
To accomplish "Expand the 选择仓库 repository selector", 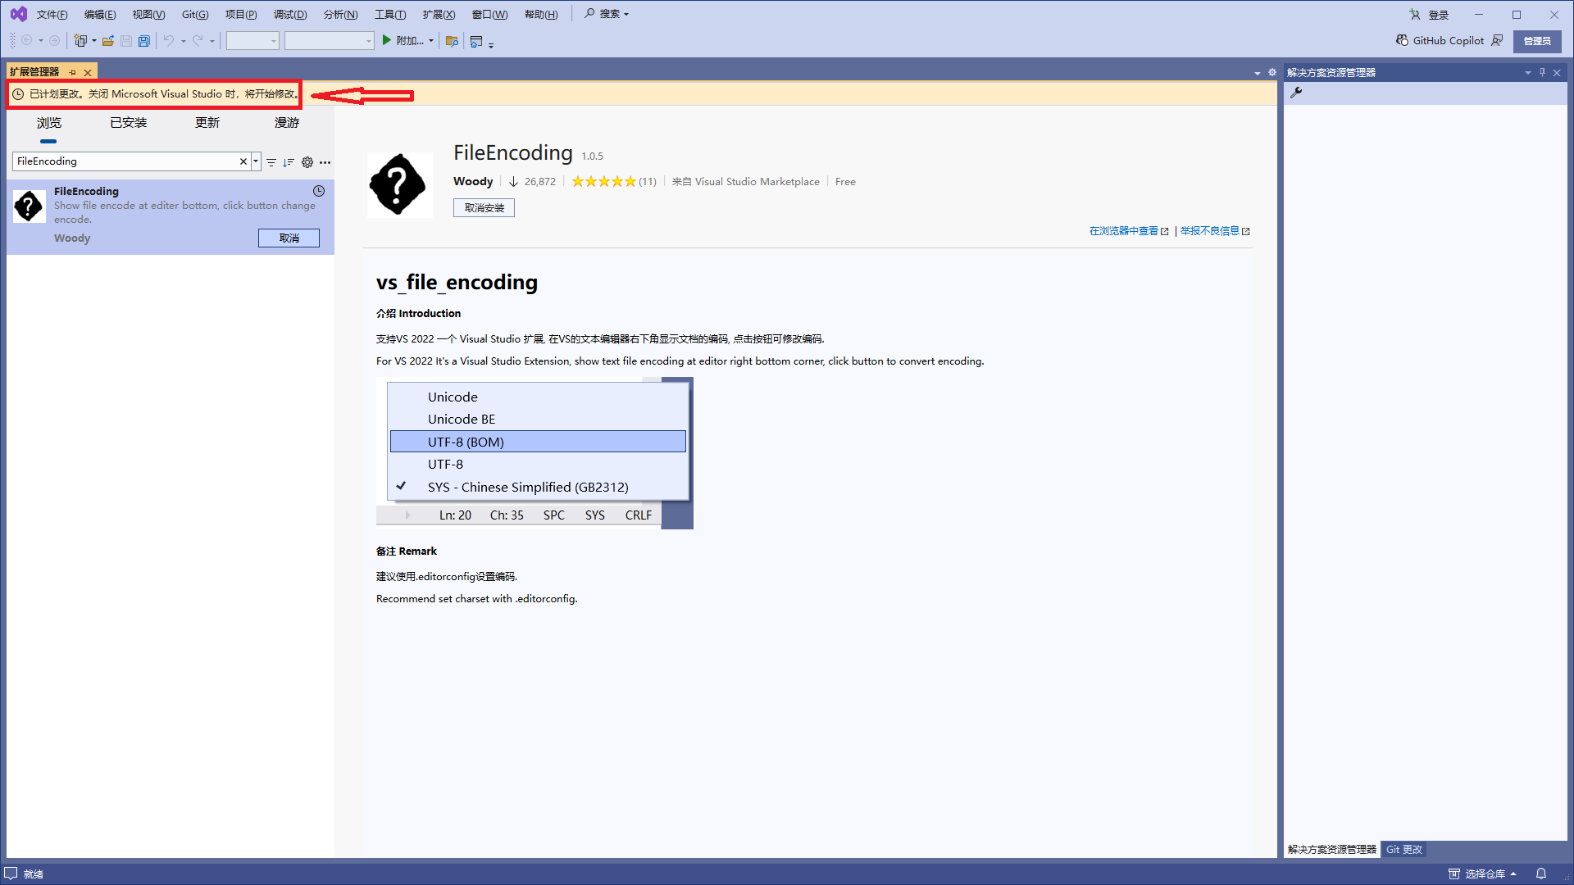I will [x=1485, y=874].
